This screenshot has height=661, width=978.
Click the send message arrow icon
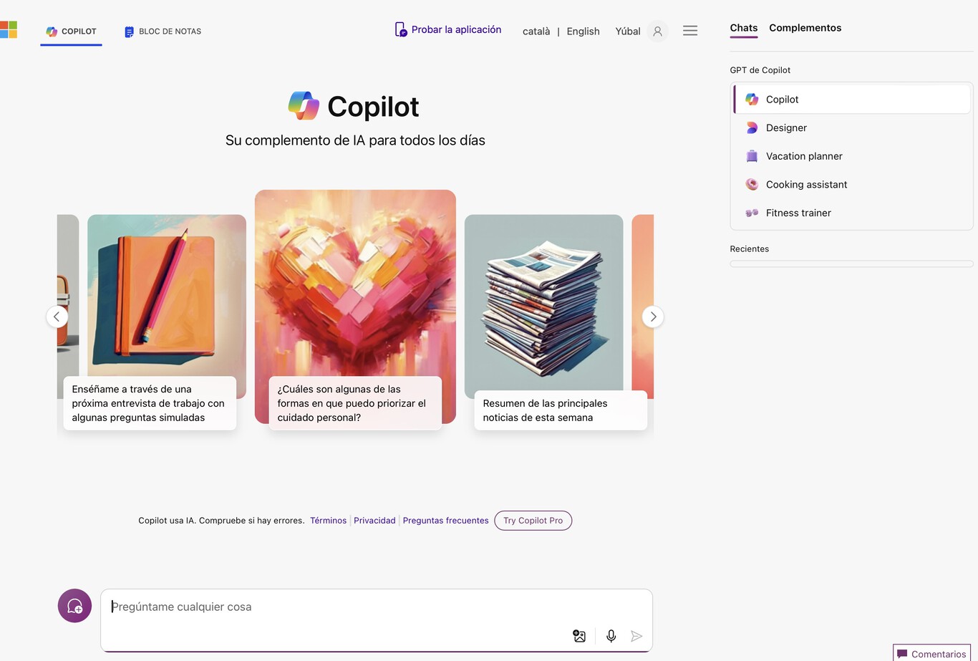[x=636, y=636]
